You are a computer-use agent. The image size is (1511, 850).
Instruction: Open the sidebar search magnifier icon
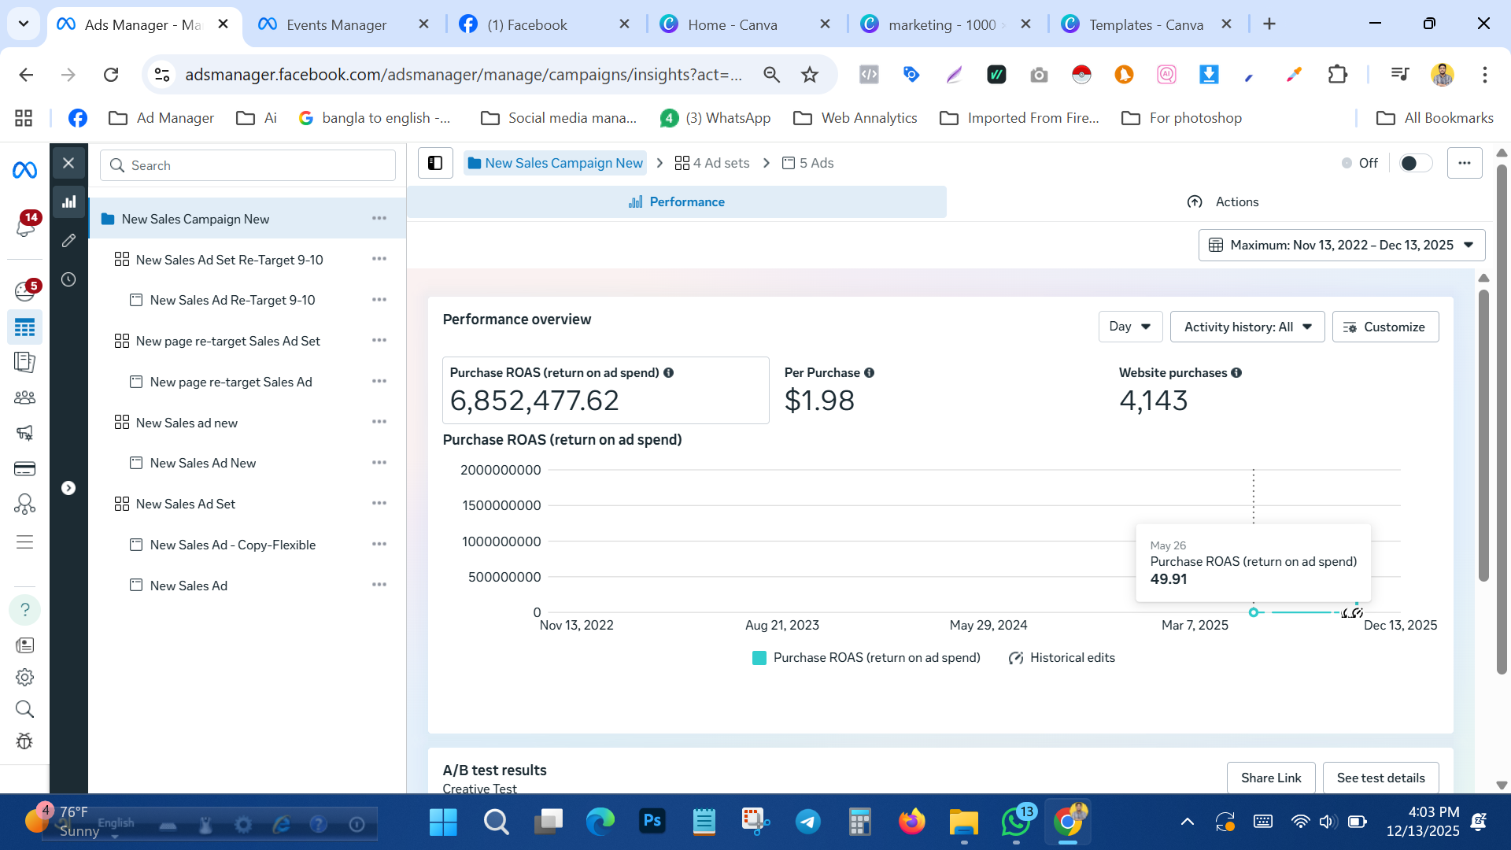click(x=24, y=709)
